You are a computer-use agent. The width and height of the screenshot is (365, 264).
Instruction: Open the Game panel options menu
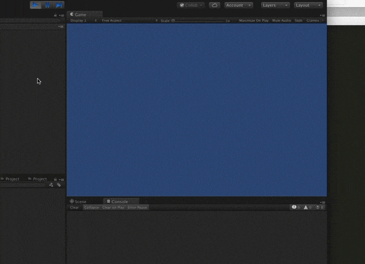[323, 15]
